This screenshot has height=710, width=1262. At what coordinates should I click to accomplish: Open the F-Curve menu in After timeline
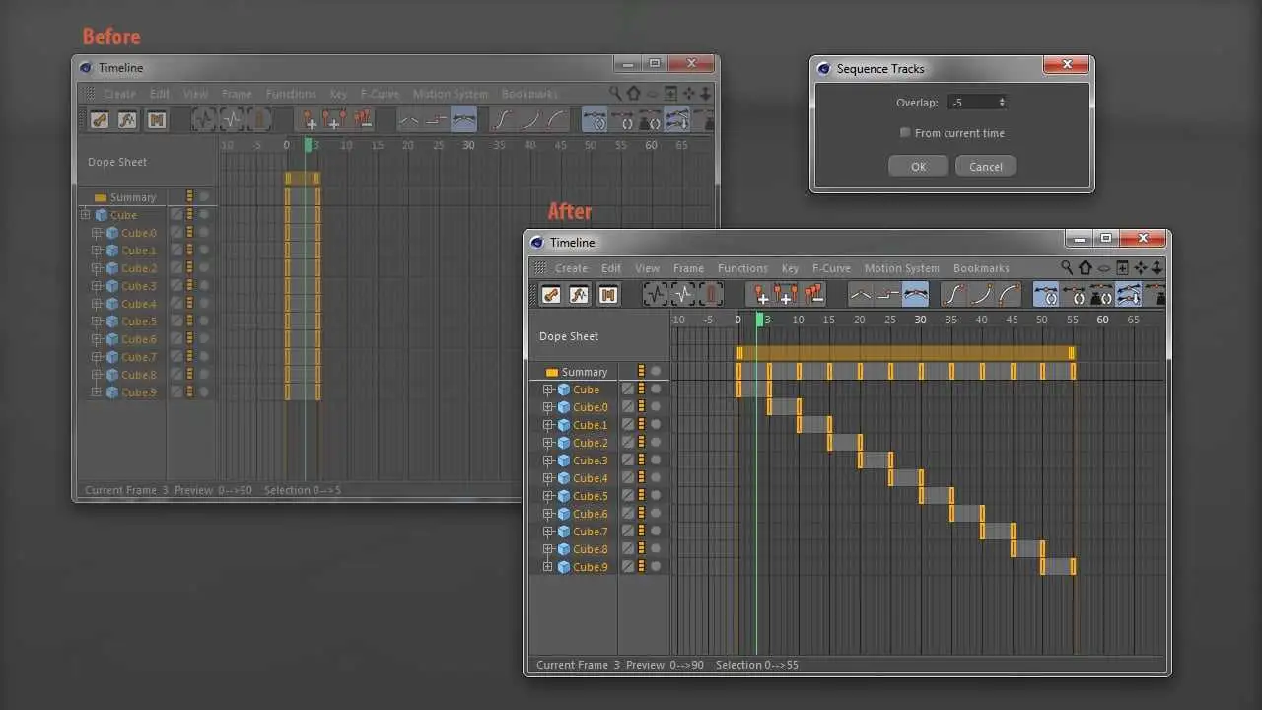pyautogui.click(x=831, y=268)
